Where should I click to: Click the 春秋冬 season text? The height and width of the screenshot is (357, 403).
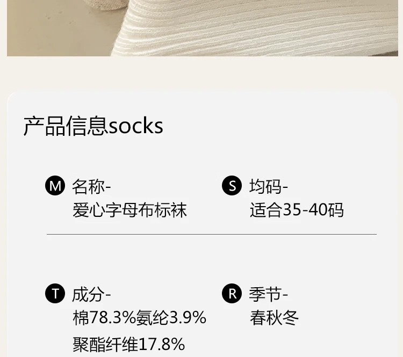[274, 318]
